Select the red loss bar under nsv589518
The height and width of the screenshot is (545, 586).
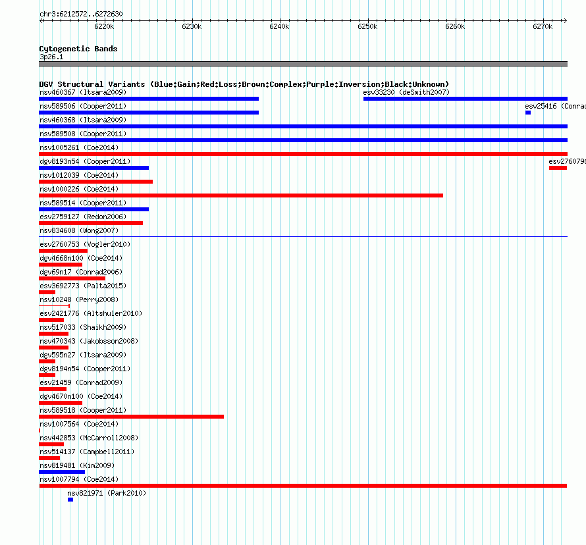click(x=131, y=417)
